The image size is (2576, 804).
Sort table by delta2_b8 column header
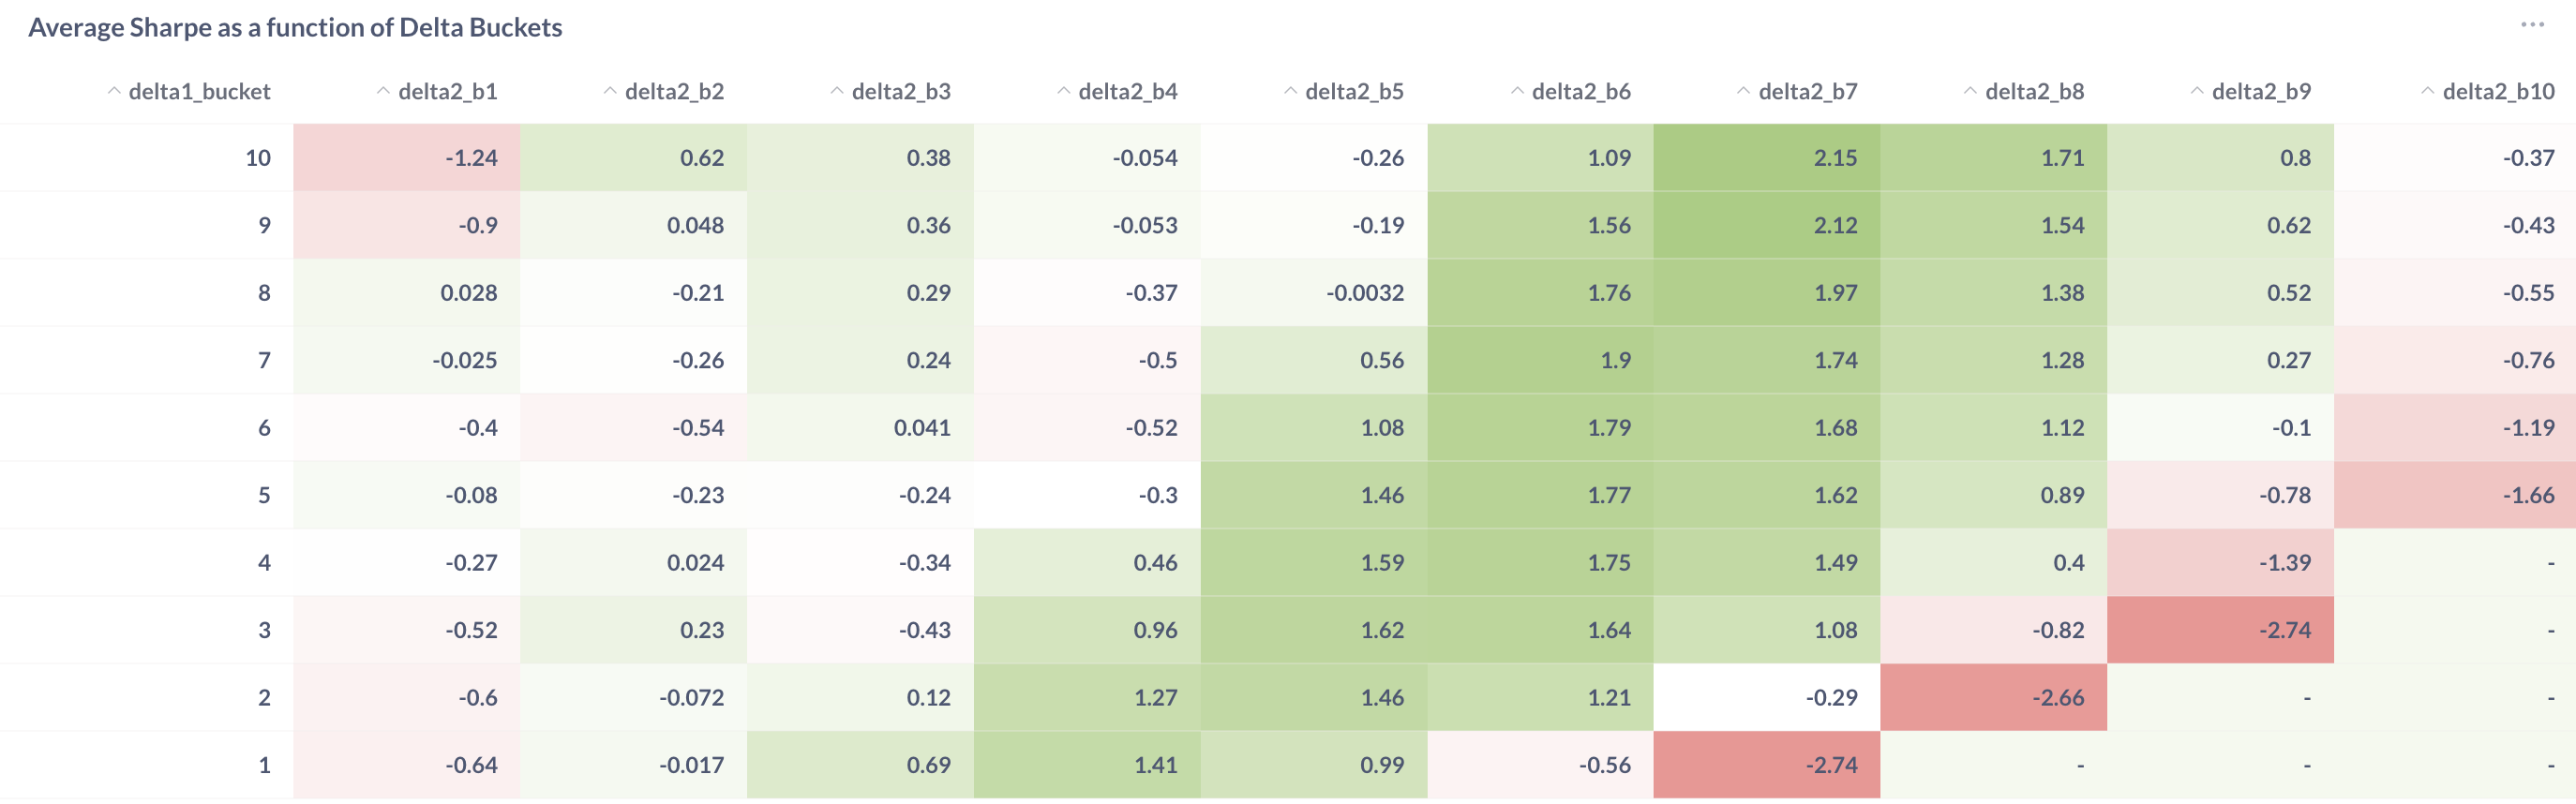tap(2034, 92)
